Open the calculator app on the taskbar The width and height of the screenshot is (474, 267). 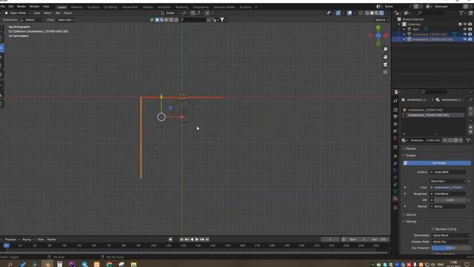pyautogui.click(x=59, y=264)
